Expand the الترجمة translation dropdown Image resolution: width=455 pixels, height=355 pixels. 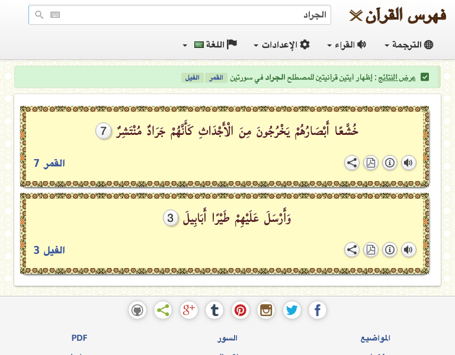pyautogui.click(x=409, y=45)
